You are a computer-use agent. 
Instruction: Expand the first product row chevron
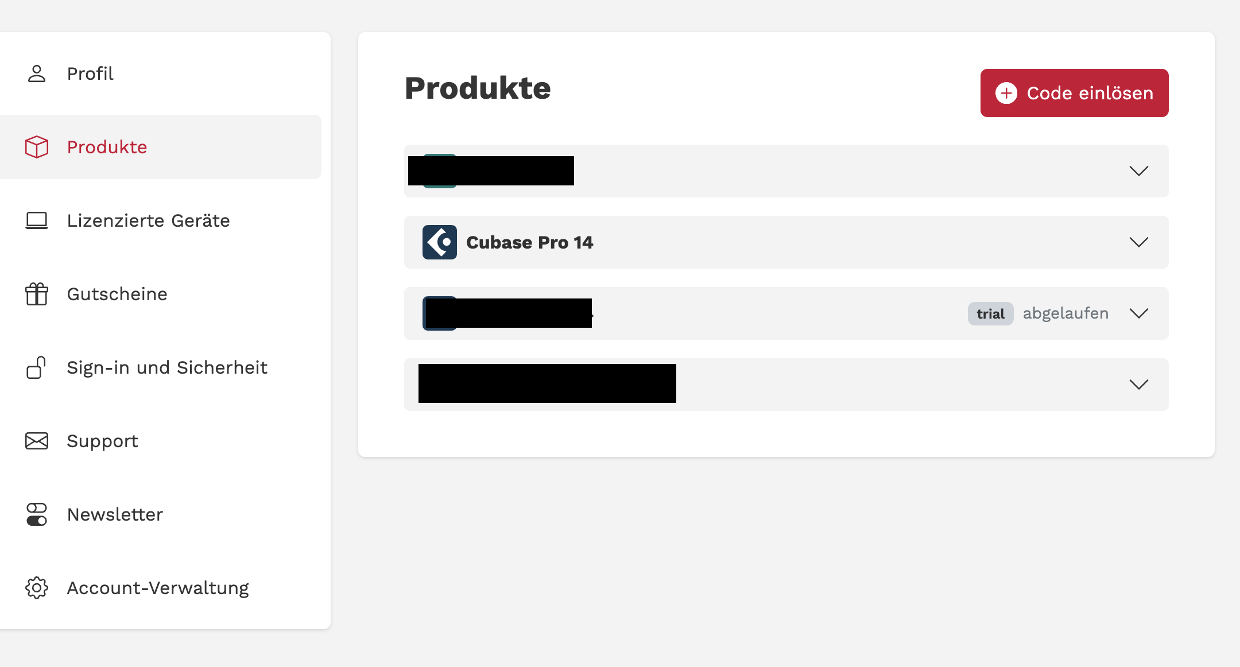pos(1140,170)
